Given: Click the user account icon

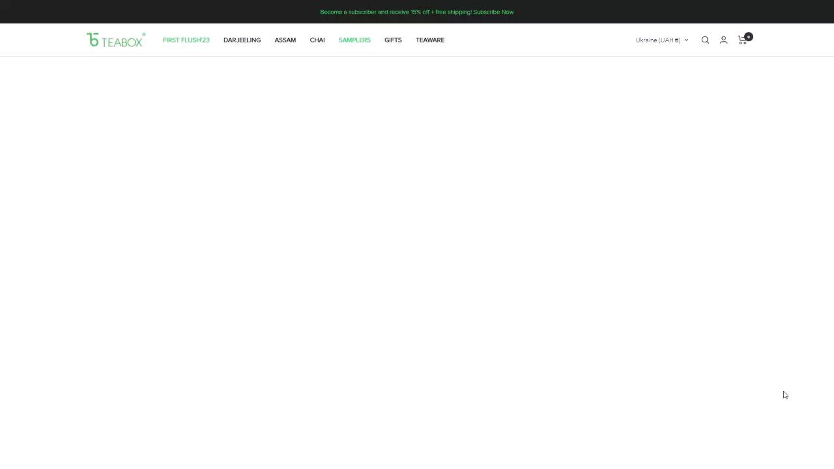Looking at the screenshot, I should click(723, 40).
